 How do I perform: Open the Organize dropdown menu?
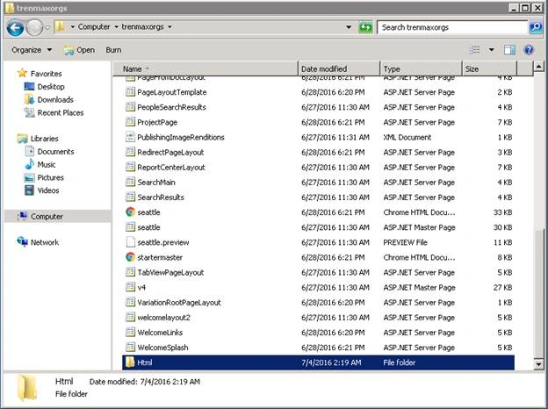pyautogui.click(x=32, y=50)
